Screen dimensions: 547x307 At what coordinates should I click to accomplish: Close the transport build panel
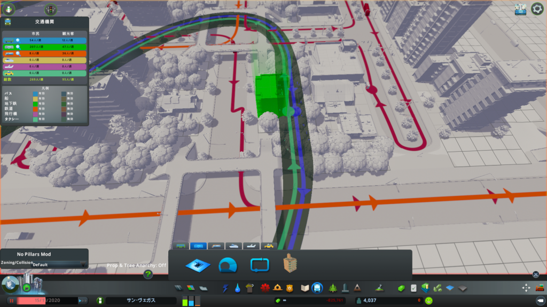(536, 274)
